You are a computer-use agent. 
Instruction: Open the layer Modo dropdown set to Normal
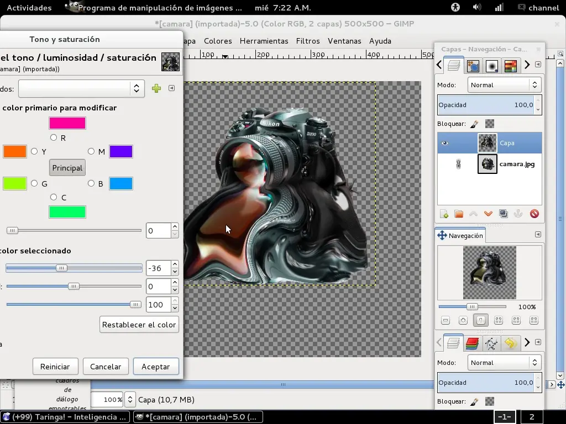(x=504, y=85)
